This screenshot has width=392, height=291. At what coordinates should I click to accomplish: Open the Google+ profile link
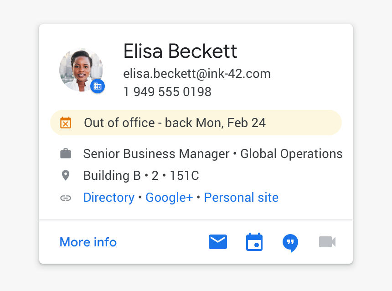[x=169, y=198]
